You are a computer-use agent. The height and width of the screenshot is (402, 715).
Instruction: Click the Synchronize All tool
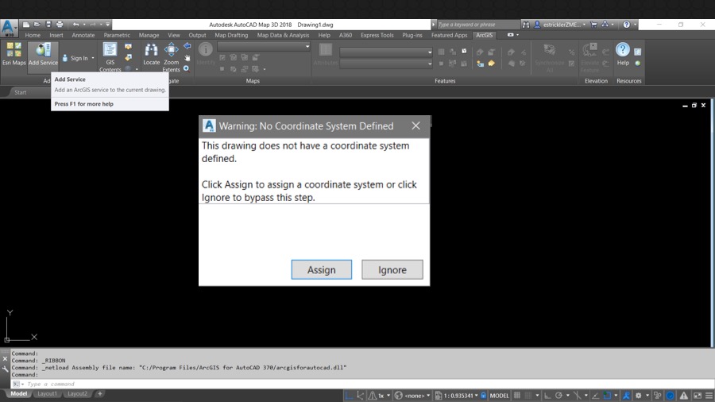(550, 57)
